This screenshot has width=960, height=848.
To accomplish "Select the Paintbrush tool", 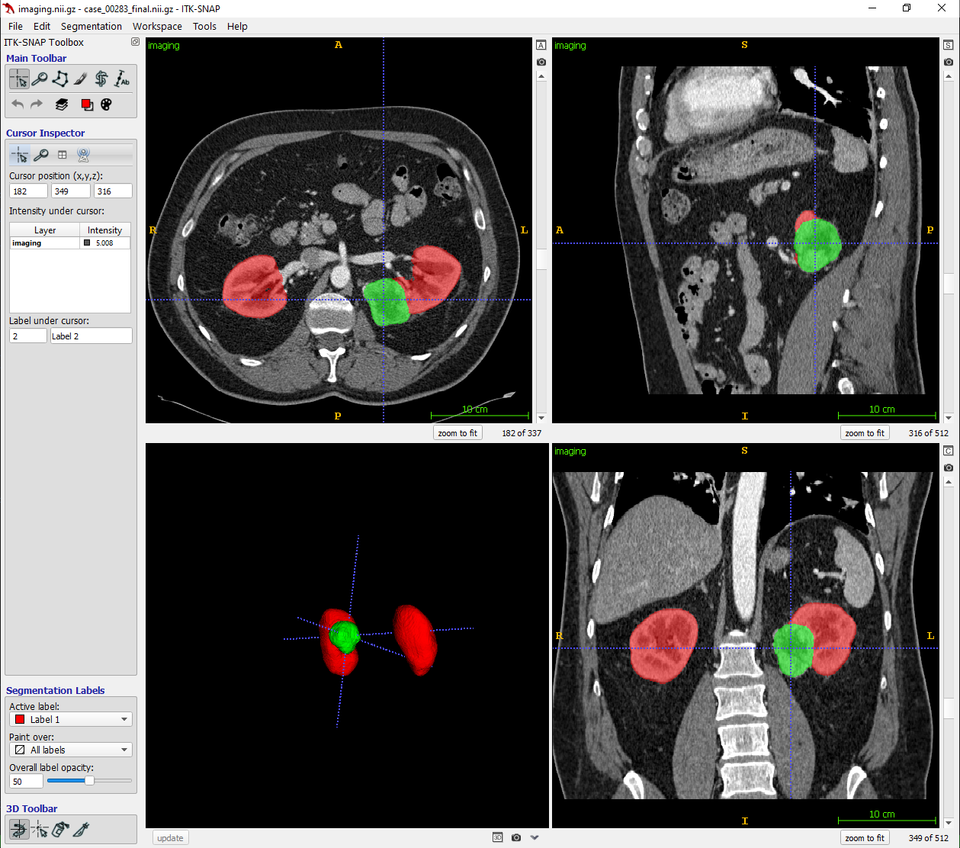I will (81, 79).
